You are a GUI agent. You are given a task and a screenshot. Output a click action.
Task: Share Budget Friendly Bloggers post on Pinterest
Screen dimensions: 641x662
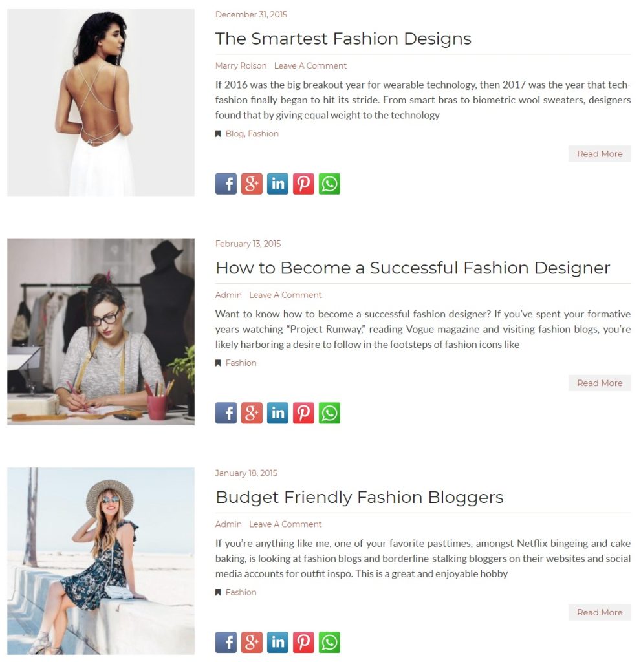(x=303, y=642)
